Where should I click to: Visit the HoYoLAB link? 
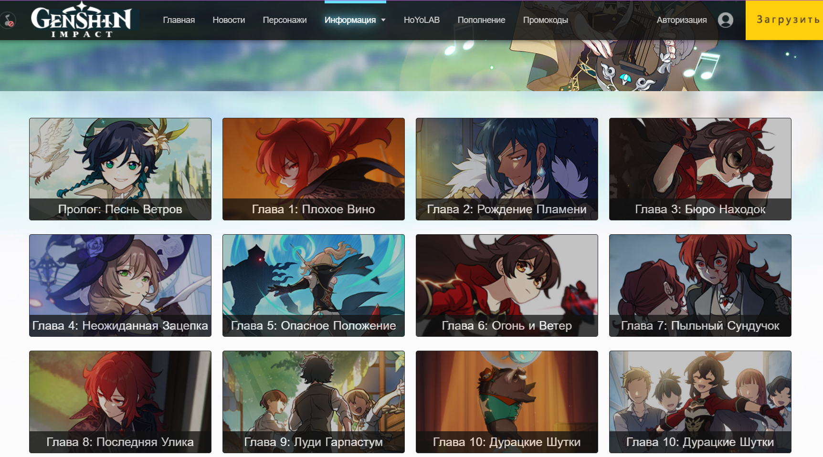(x=422, y=20)
